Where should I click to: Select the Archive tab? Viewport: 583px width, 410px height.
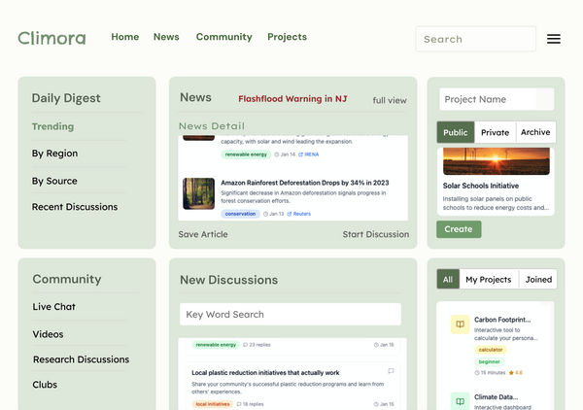[x=535, y=132]
